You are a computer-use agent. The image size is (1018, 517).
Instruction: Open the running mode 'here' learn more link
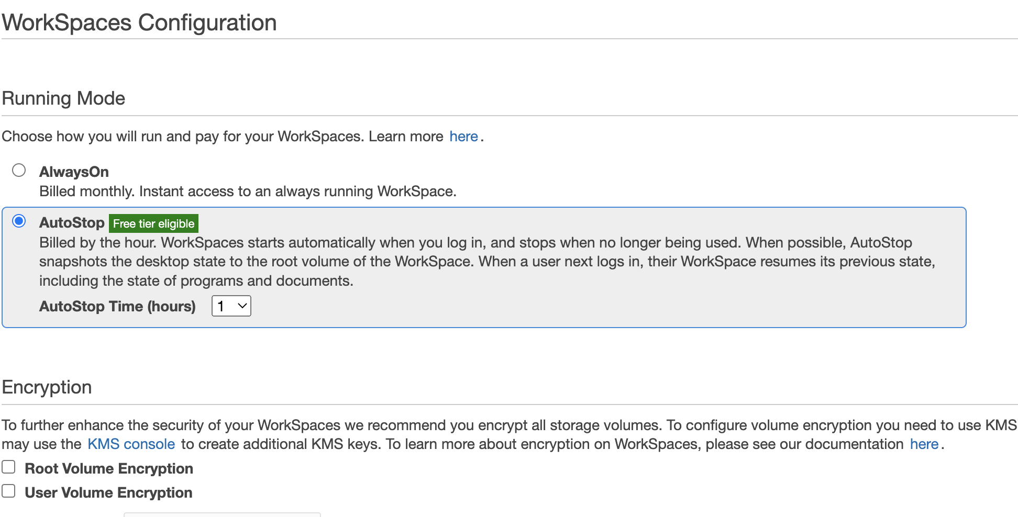pyautogui.click(x=463, y=137)
